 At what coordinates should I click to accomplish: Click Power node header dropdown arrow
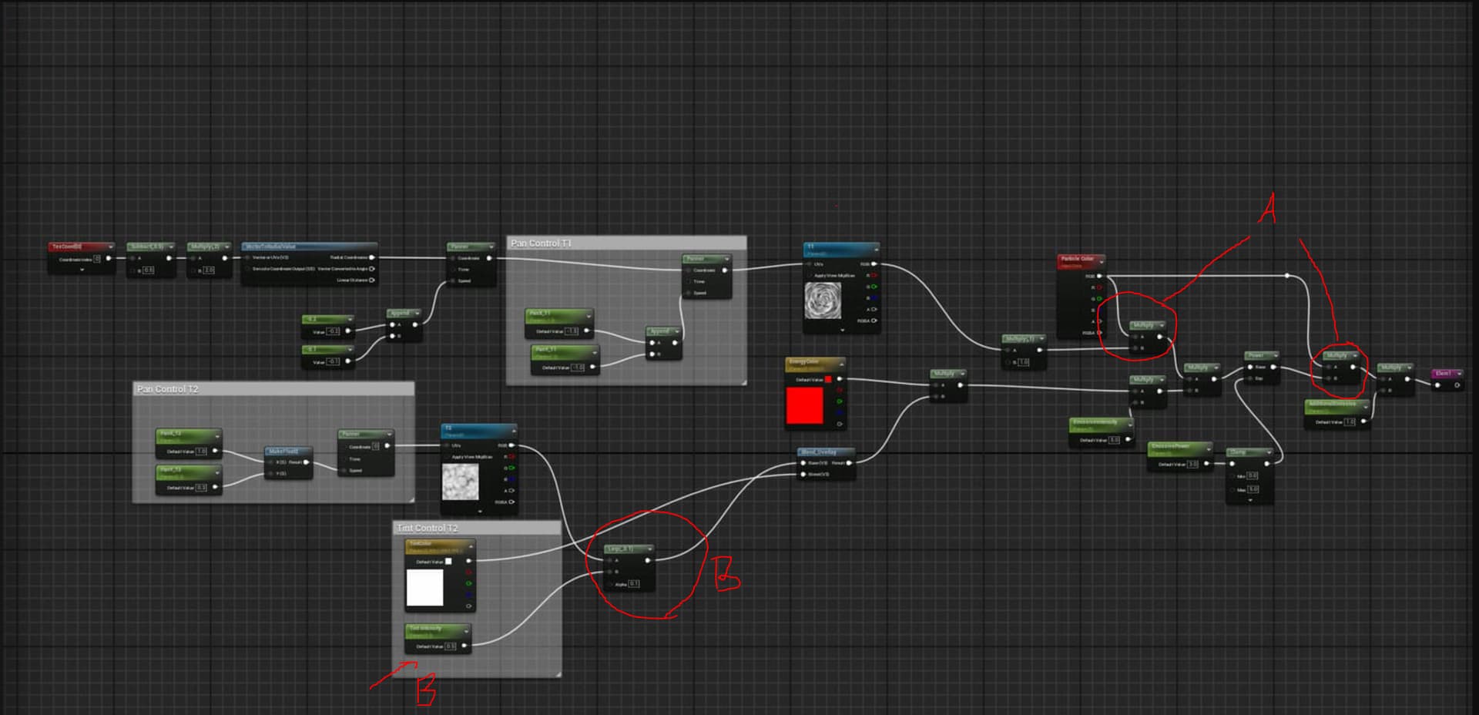coord(1275,355)
